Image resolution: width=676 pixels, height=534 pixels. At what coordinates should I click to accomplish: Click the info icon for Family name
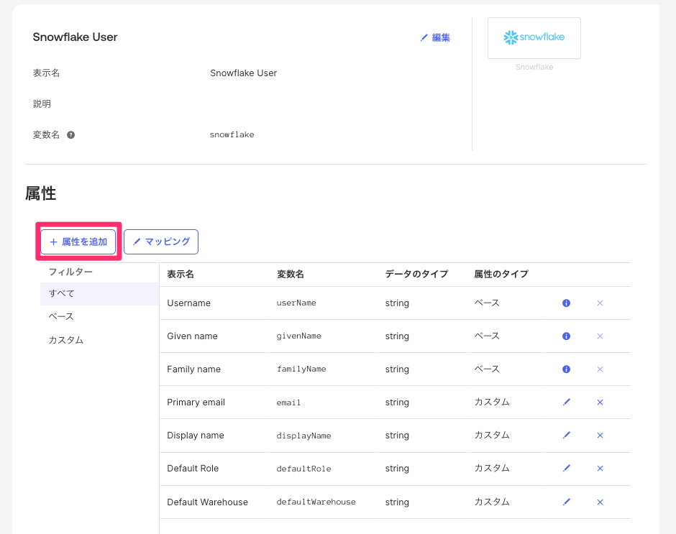pyautogui.click(x=566, y=369)
